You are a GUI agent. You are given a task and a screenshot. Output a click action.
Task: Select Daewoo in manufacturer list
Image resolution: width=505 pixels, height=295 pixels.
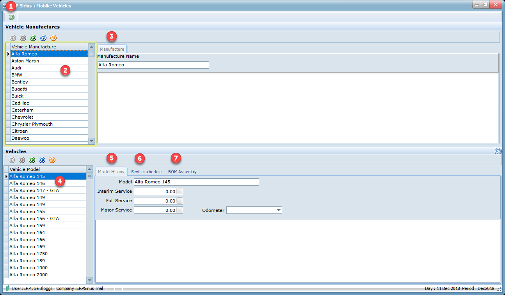[x=49, y=138]
